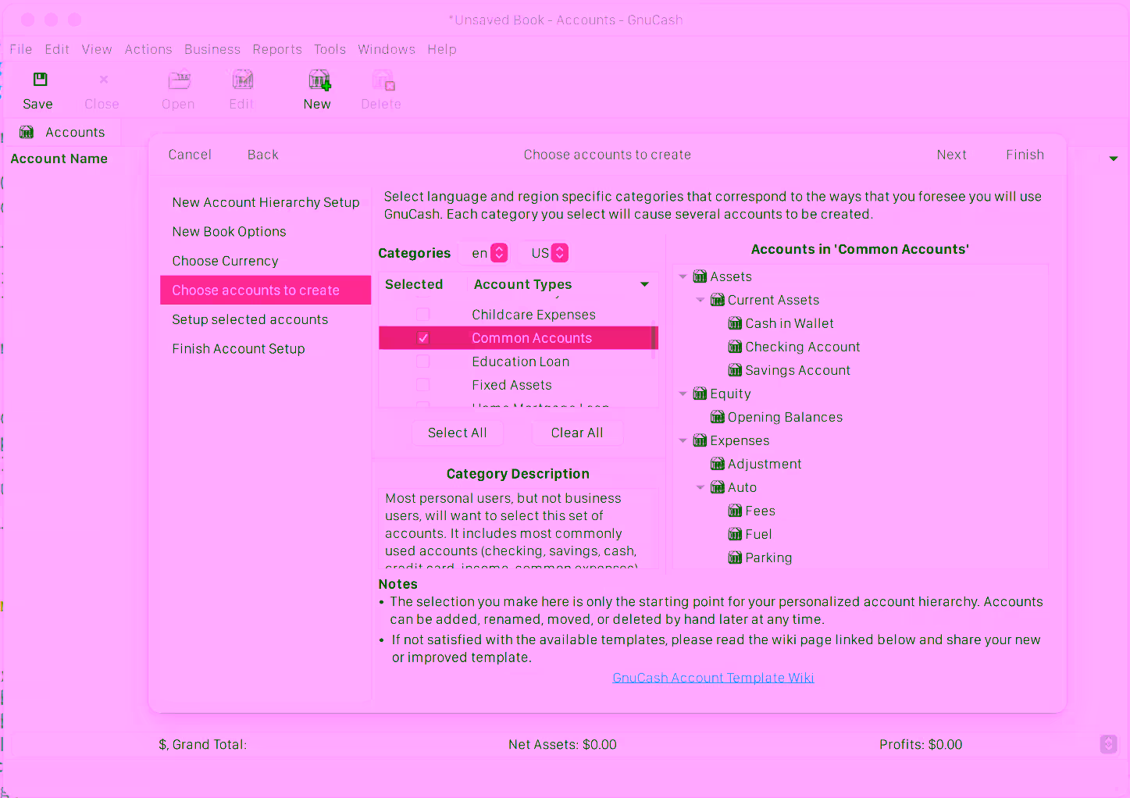
Task: Enable the Education Loan checkbox
Action: (x=422, y=362)
